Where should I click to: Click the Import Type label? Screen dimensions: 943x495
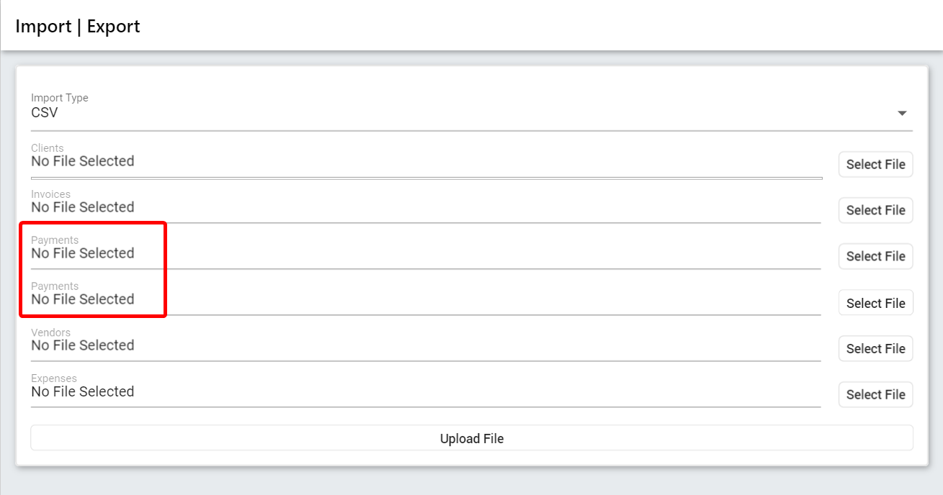point(59,98)
